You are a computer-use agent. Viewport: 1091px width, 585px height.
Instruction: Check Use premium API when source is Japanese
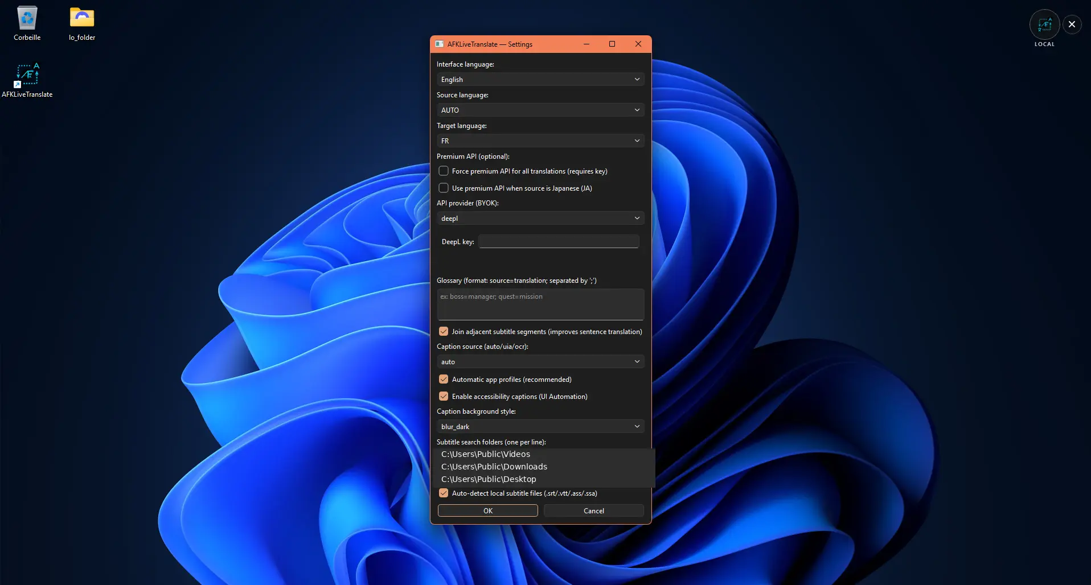444,188
